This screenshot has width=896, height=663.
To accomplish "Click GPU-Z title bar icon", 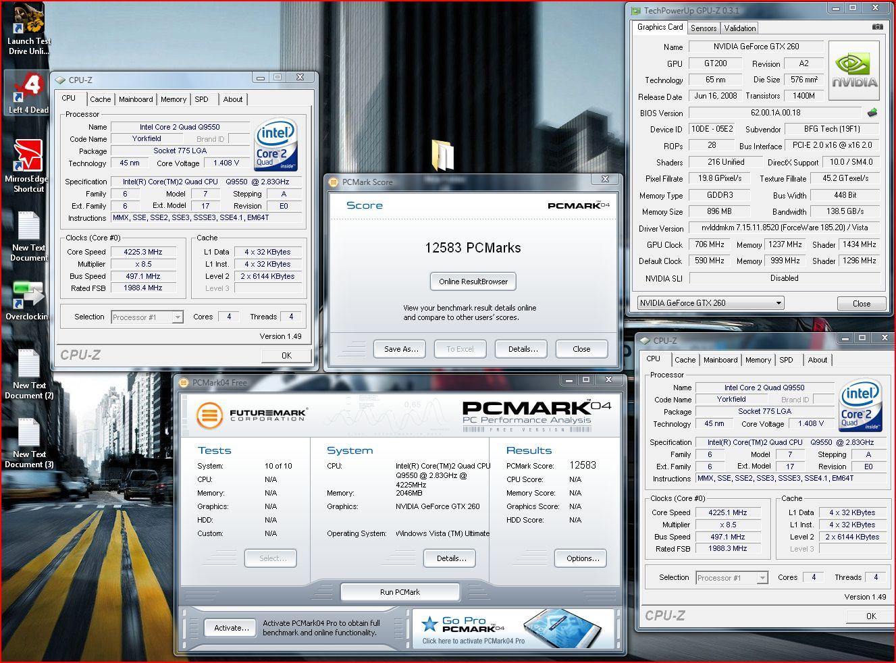I will click(x=635, y=10).
